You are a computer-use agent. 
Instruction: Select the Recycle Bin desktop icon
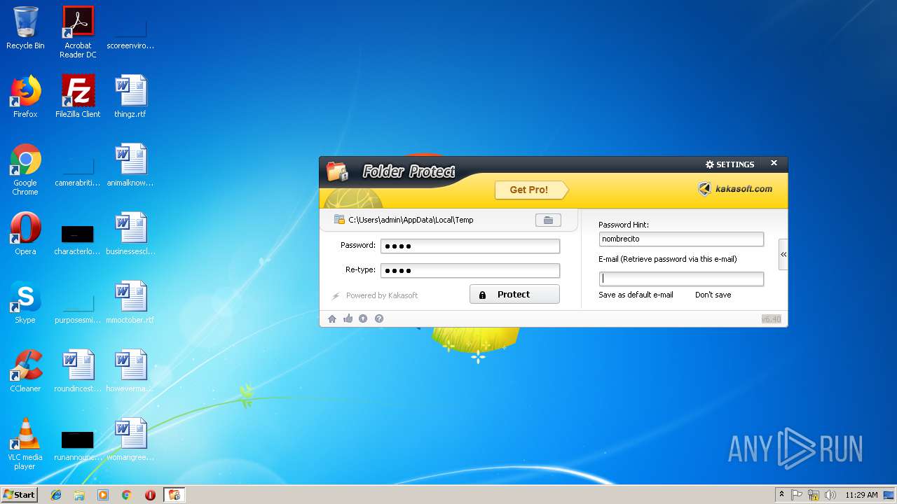[x=25, y=29]
